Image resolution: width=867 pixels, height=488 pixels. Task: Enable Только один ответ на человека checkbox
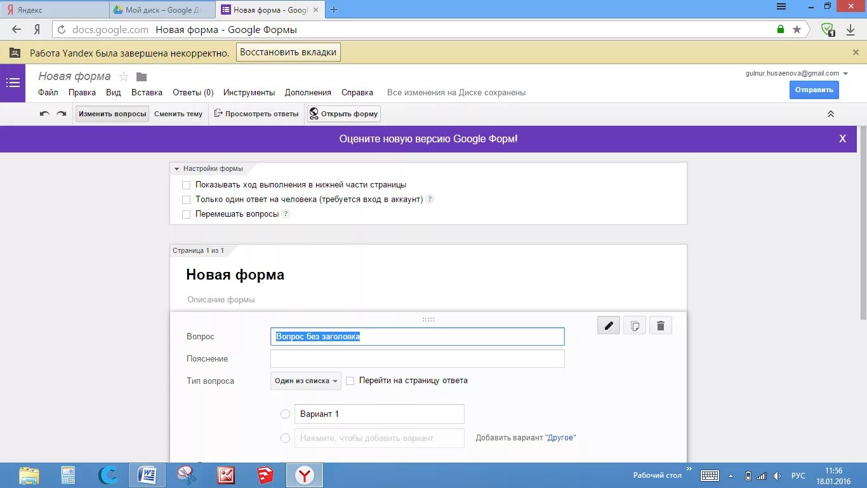(x=186, y=200)
